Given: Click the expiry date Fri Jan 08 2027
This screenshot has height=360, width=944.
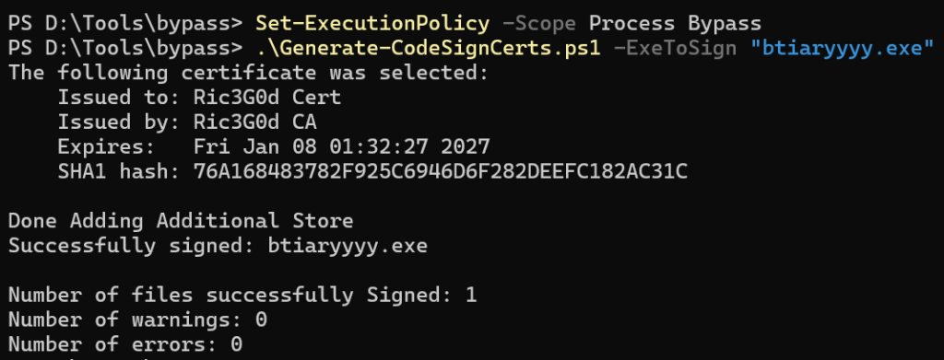Looking at the screenshot, I should pos(341,146).
